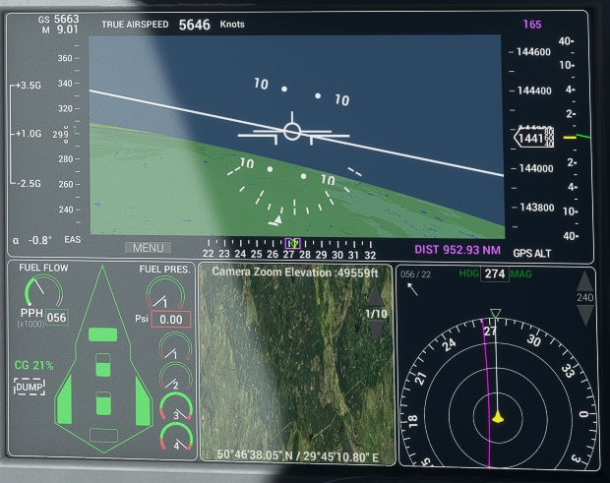Click the +1.0G marker on G scale
Image resolution: width=610 pixels, height=483 pixels.
[x=28, y=134]
